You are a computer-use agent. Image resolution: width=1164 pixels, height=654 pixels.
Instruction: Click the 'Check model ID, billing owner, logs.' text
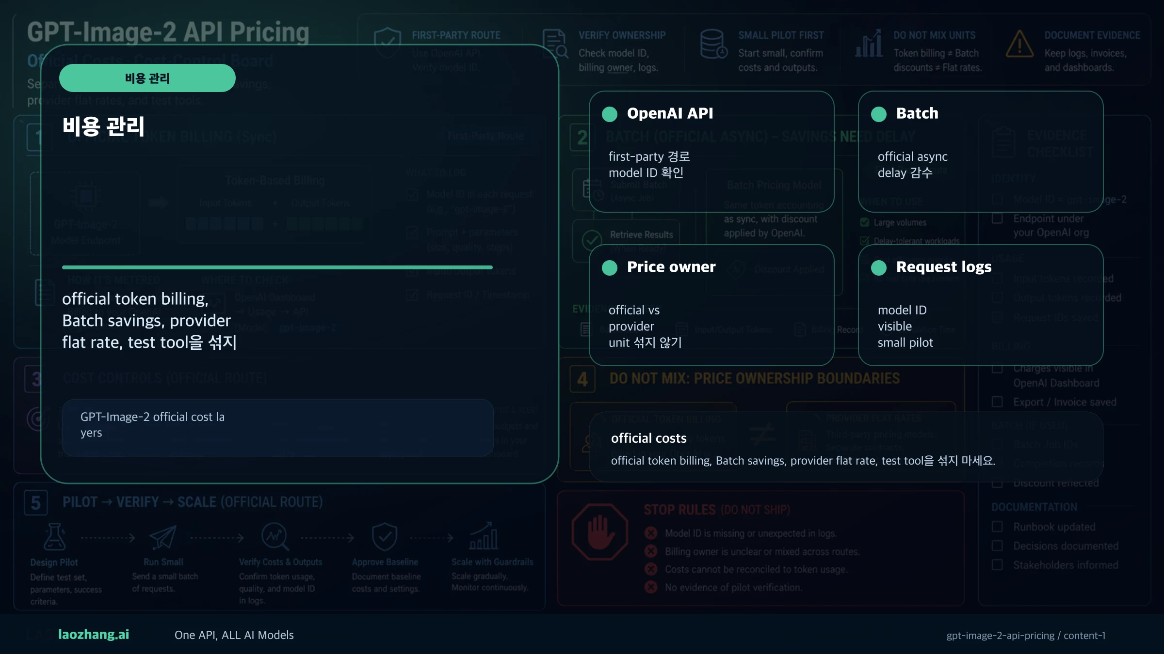coord(618,61)
